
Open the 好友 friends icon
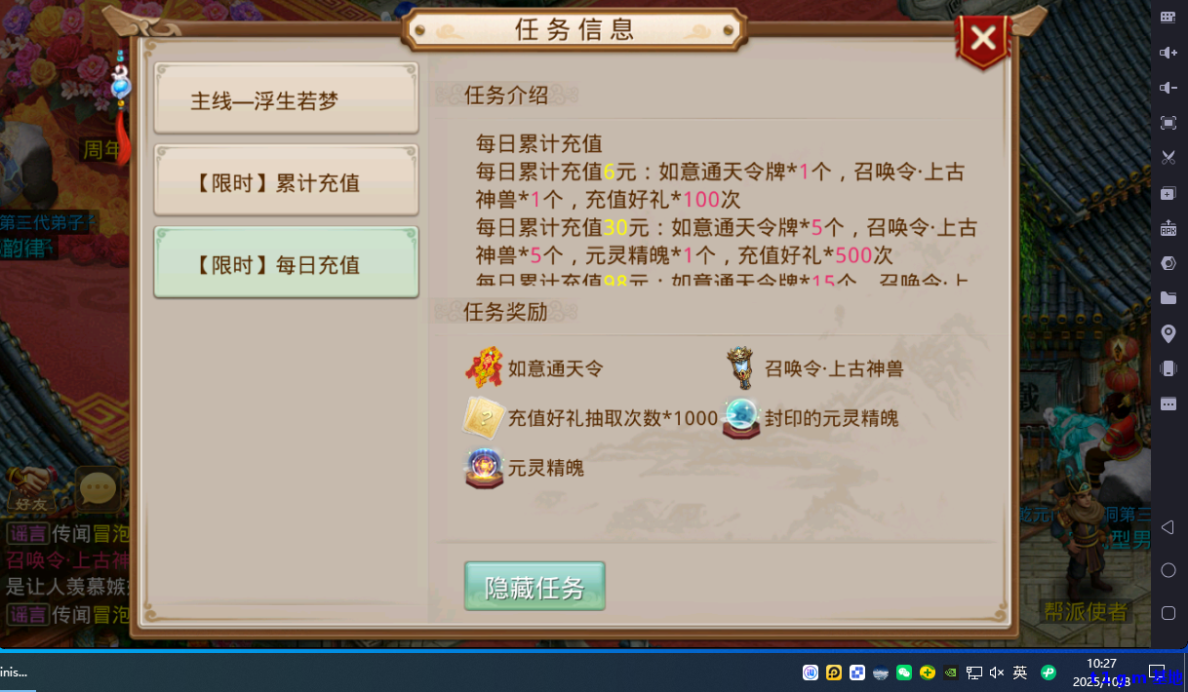pos(28,490)
